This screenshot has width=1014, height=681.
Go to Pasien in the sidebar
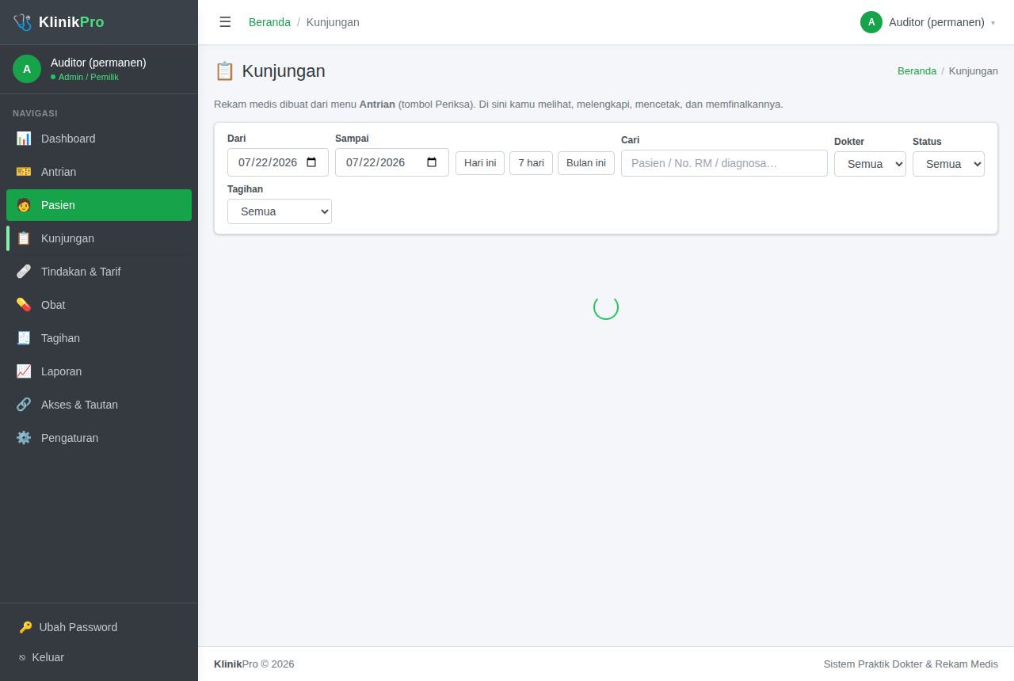pos(99,205)
